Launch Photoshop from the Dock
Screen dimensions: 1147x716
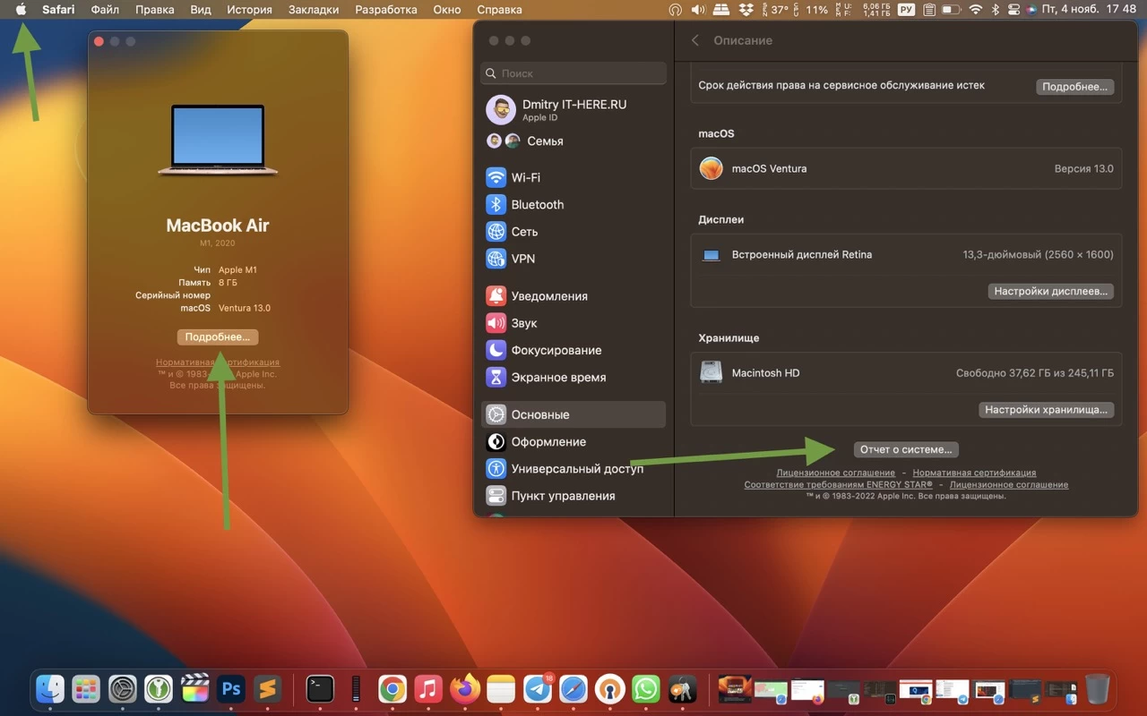pyautogui.click(x=230, y=689)
